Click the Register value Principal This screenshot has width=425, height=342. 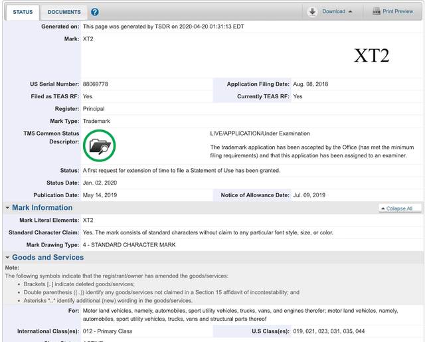(x=94, y=109)
